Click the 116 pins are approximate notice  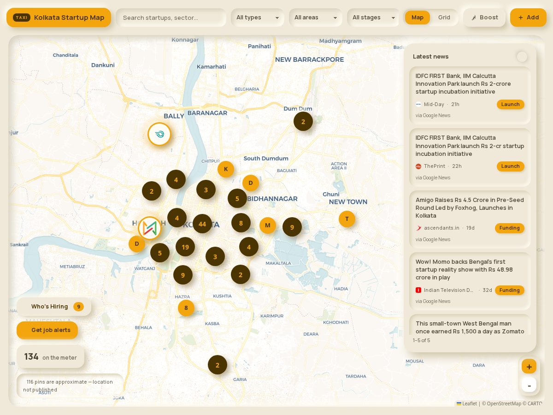(x=70, y=385)
